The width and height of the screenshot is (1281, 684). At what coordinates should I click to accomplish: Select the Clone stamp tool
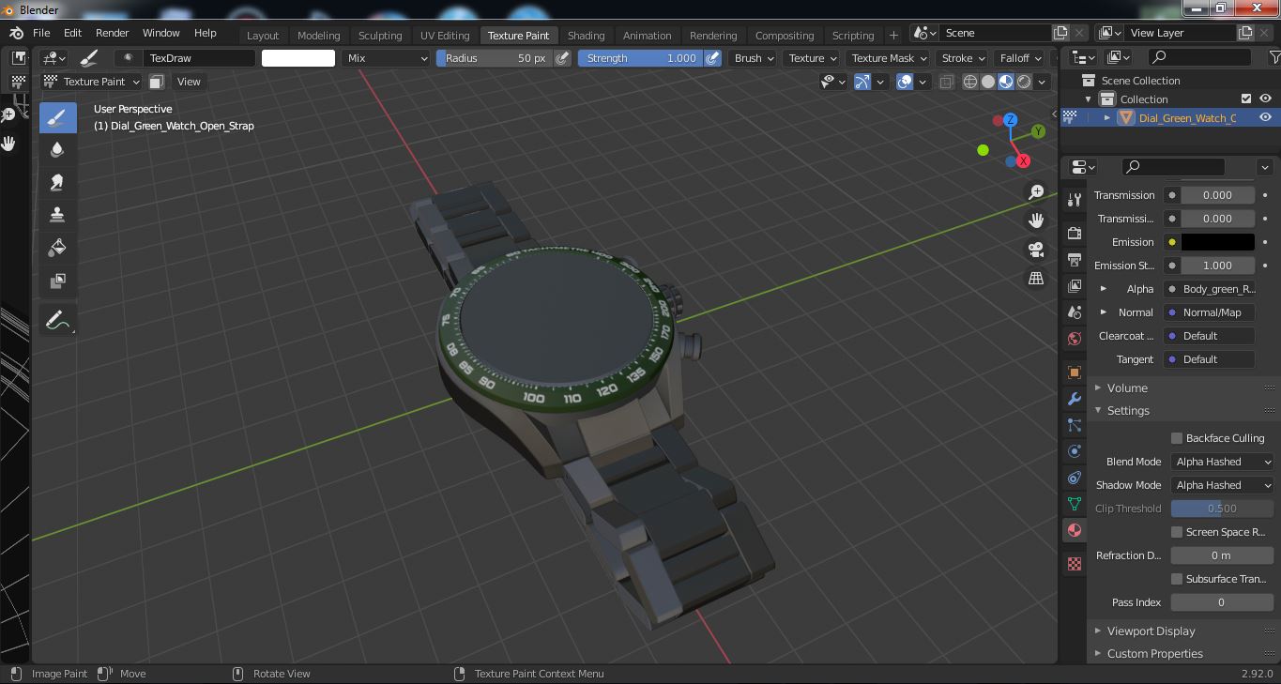(x=57, y=215)
